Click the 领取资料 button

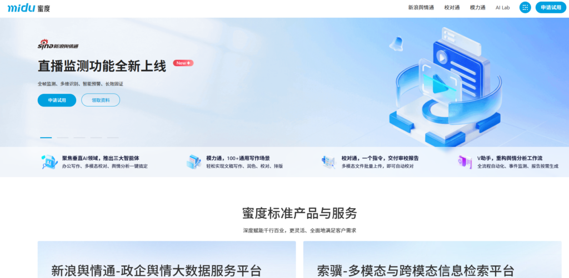pos(101,100)
